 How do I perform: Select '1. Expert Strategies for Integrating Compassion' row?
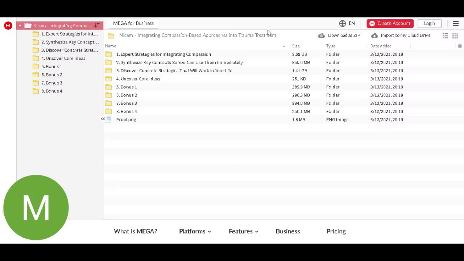click(x=283, y=54)
